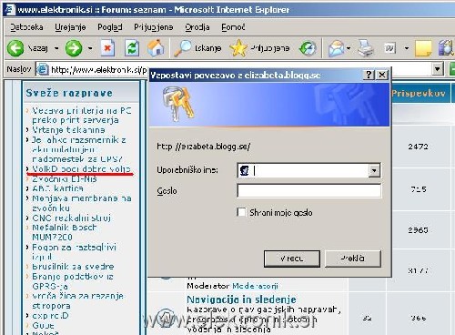
Task: Cancel the login dialog with Prekliči button
Action: (x=353, y=259)
